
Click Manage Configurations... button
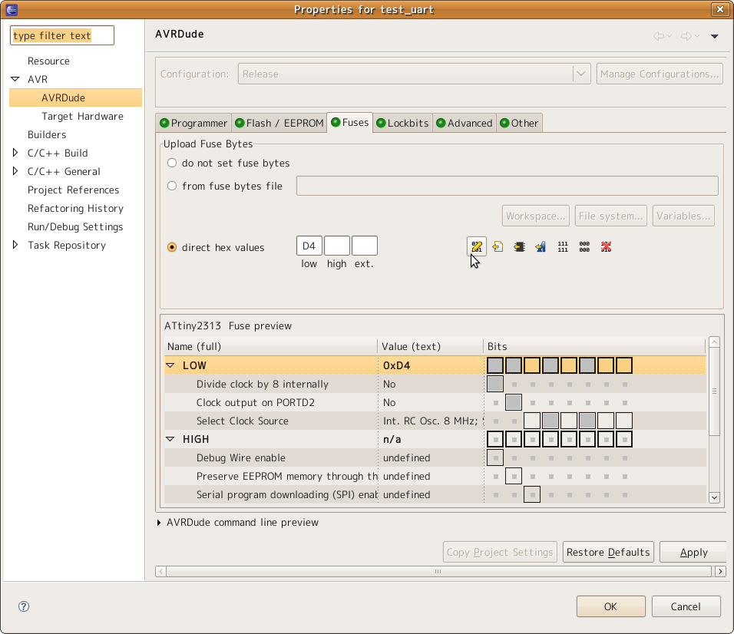coord(660,74)
